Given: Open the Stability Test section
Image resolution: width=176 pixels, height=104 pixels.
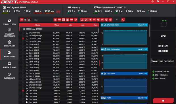Looking at the screenshot, I should click(x=9, y=22).
